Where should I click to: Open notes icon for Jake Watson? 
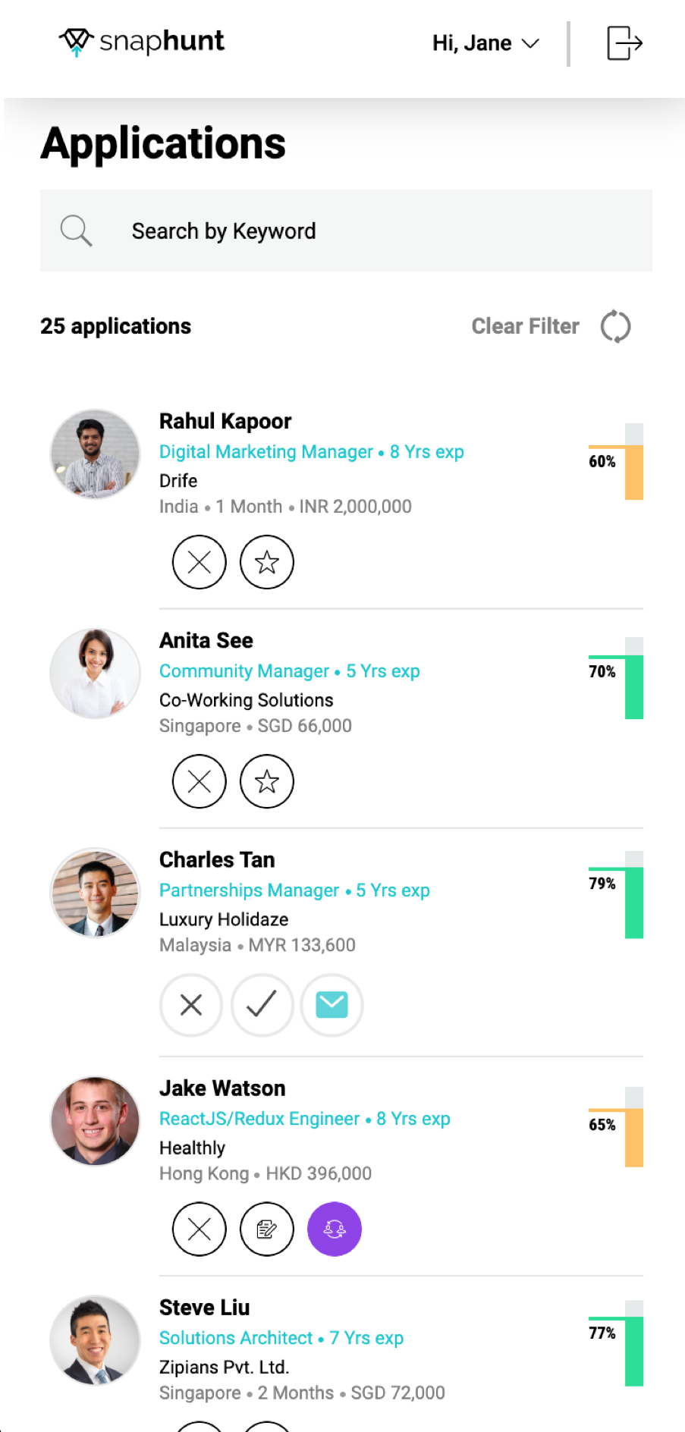(267, 1229)
